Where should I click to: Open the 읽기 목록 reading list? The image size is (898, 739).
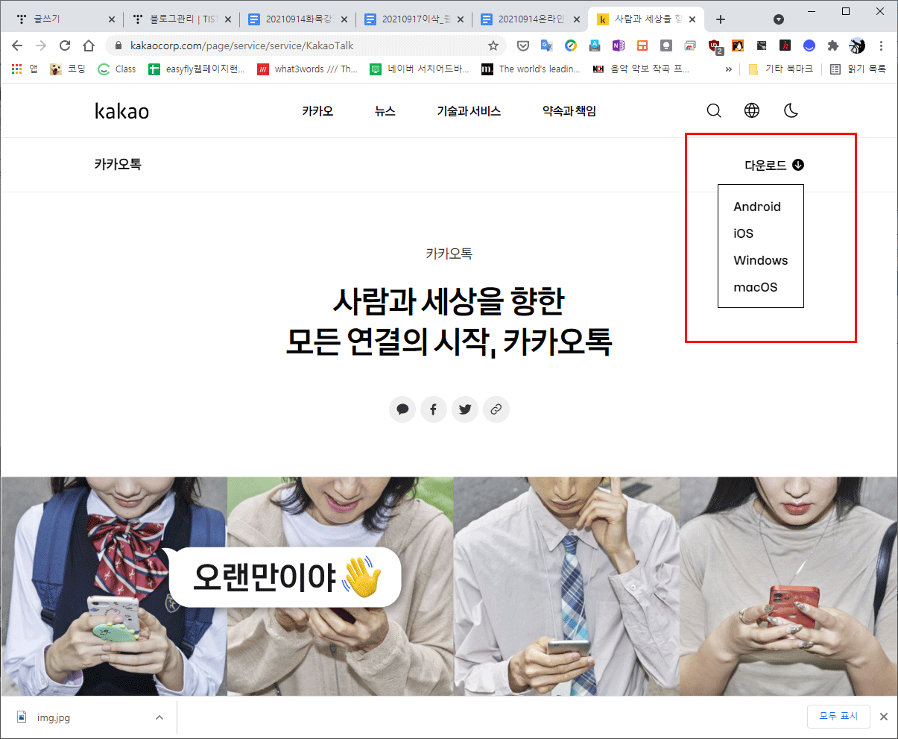pyautogui.click(x=859, y=69)
